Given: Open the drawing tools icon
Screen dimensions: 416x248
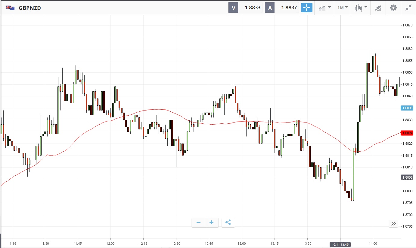Looking at the screenshot, I should coord(378,8).
